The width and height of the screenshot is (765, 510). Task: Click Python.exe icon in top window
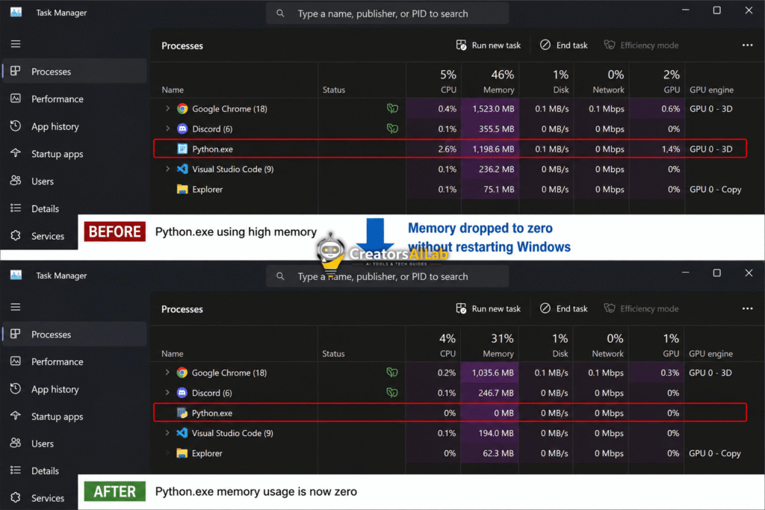coord(182,149)
